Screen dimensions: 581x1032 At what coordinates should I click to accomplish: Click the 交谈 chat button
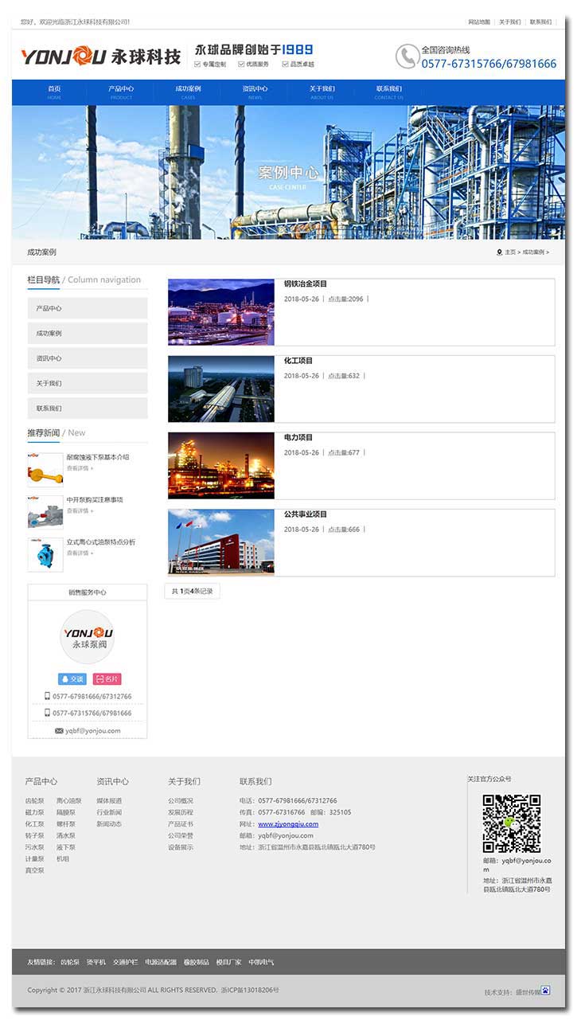pyautogui.click(x=72, y=679)
